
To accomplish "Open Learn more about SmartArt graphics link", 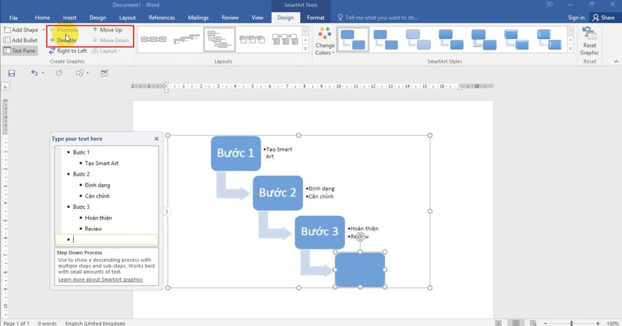I will [x=101, y=279].
